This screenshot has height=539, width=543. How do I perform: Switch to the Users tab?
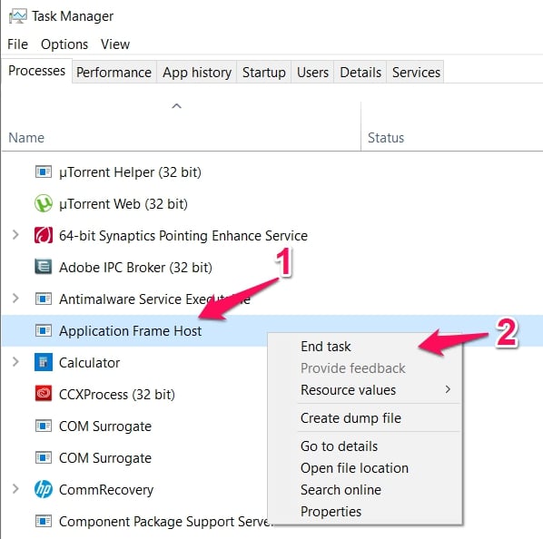312,73
